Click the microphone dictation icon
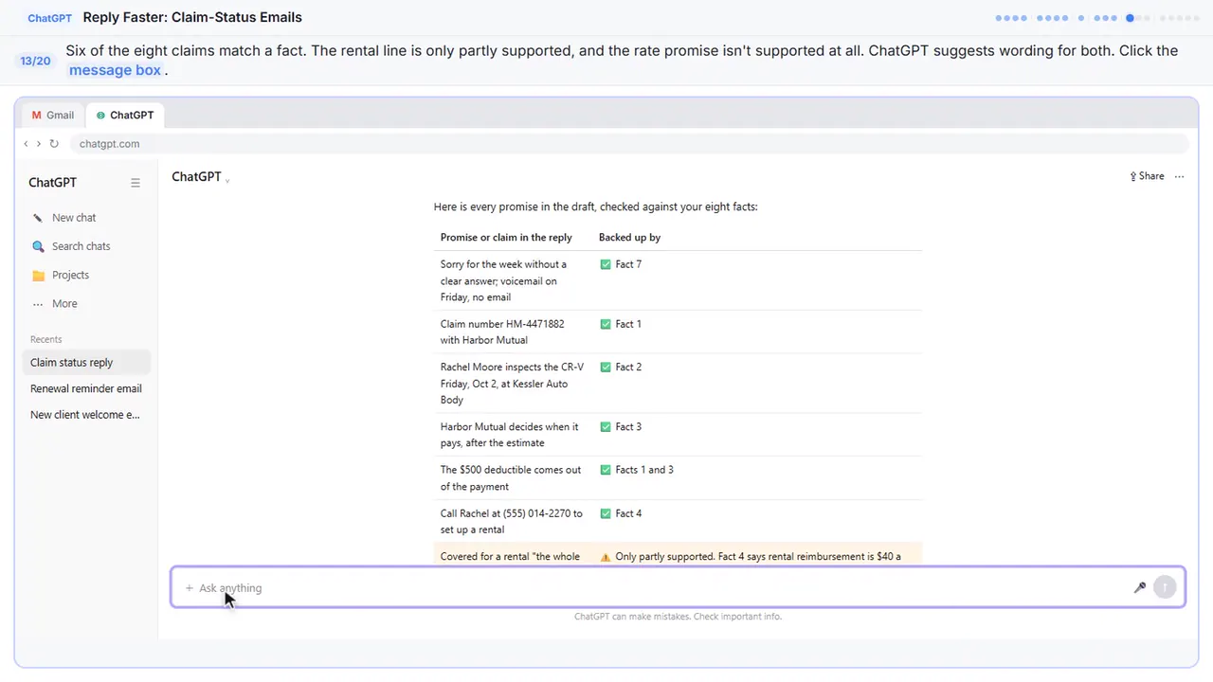This screenshot has width=1213, height=682. click(x=1140, y=587)
